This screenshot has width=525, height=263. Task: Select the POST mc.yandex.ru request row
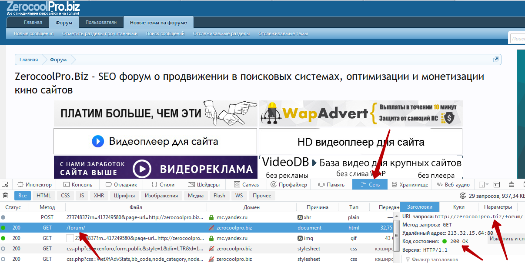pos(197,217)
